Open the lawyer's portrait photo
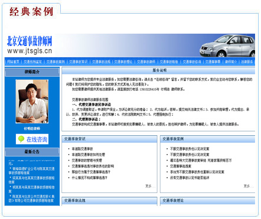The height and width of the screenshot is (219, 261). pos(32,102)
